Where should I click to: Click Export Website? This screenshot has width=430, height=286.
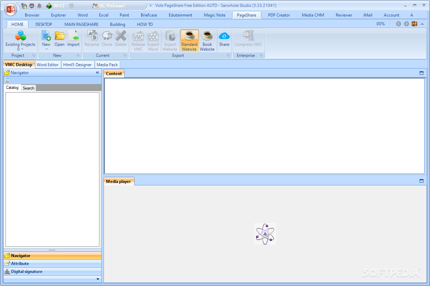170,41
